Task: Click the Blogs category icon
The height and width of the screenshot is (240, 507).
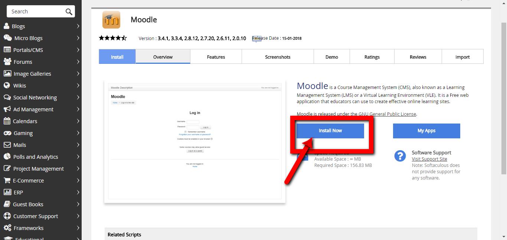Action: [x=6, y=26]
